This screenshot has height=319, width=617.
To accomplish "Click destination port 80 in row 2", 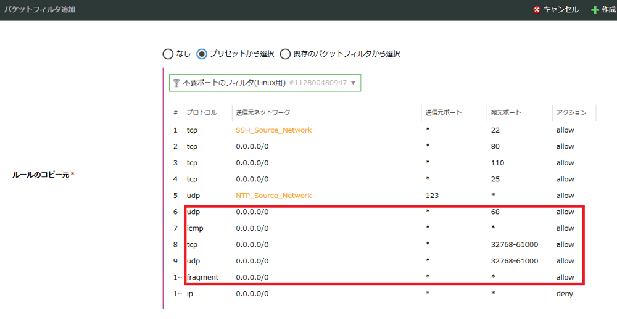I will click(495, 146).
